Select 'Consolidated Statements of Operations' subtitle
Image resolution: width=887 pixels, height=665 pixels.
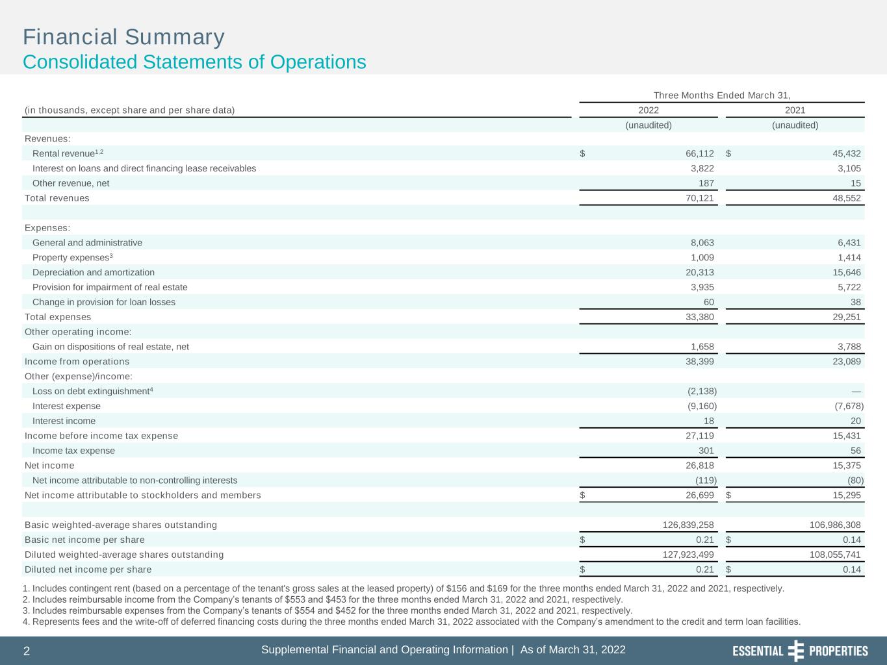click(x=194, y=62)
